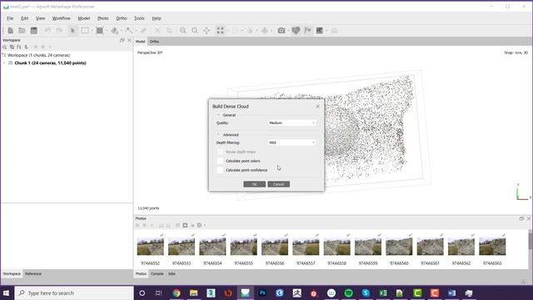This screenshot has width=533, height=300.
Task: Toggle checkmark on photo 974A6555
Action: point(255,235)
